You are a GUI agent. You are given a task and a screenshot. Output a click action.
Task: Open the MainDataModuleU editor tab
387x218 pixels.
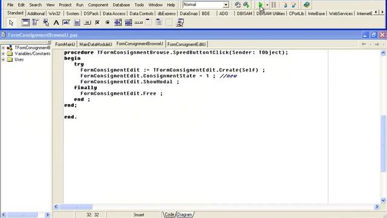click(x=96, y=44)
